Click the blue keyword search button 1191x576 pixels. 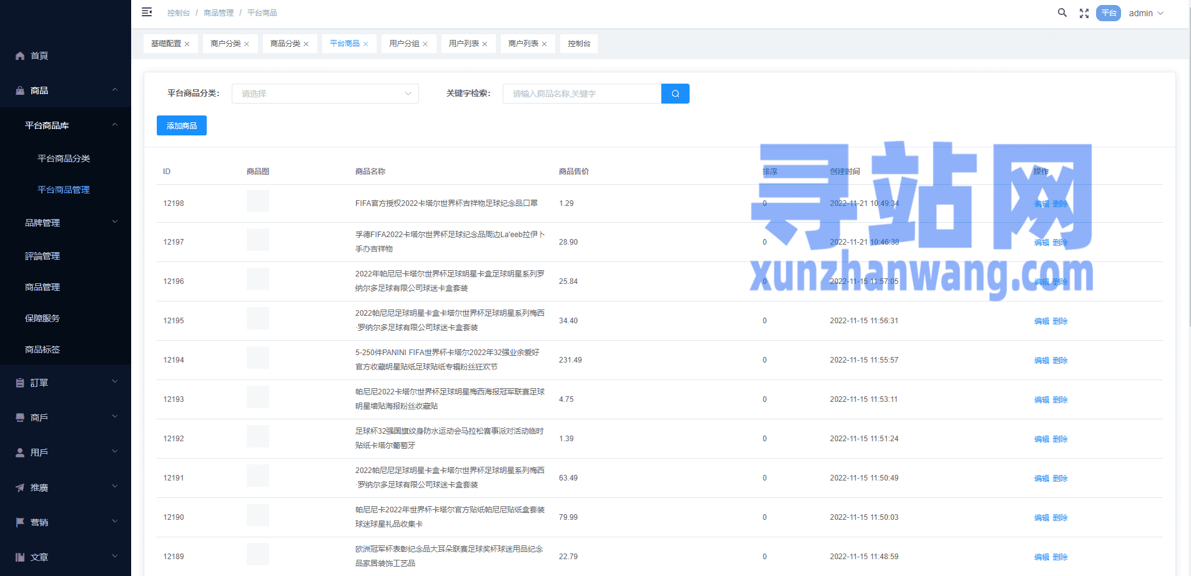[675, 94]
